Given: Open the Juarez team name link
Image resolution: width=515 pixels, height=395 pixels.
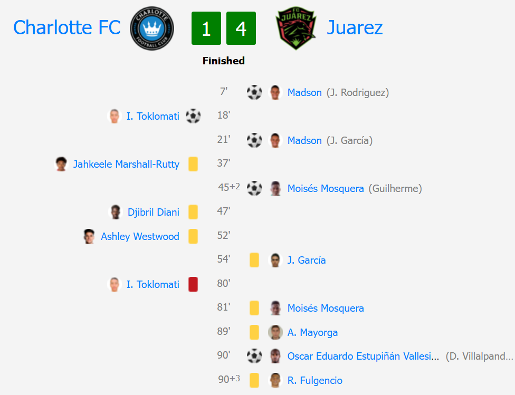Looking at the screenshot, I should point(355,27).
